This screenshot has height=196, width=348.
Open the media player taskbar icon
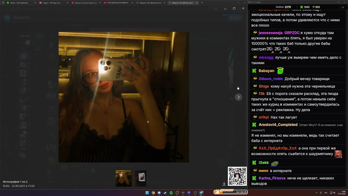(x=189, y=193)
